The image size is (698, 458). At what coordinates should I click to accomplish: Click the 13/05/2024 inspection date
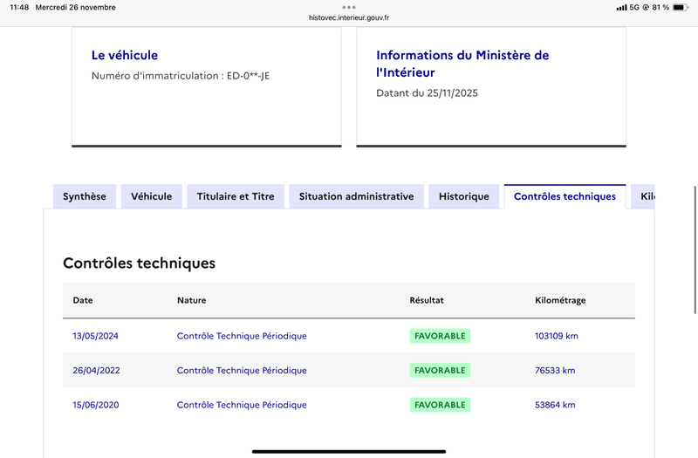96,336
